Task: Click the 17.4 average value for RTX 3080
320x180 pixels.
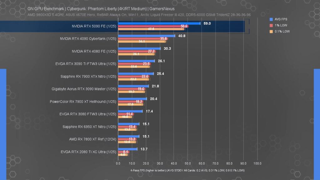Action: point(149,111)
